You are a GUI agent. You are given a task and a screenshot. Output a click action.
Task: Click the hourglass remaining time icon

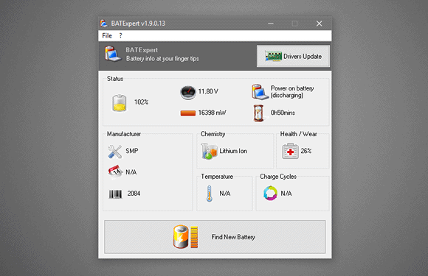258,113
